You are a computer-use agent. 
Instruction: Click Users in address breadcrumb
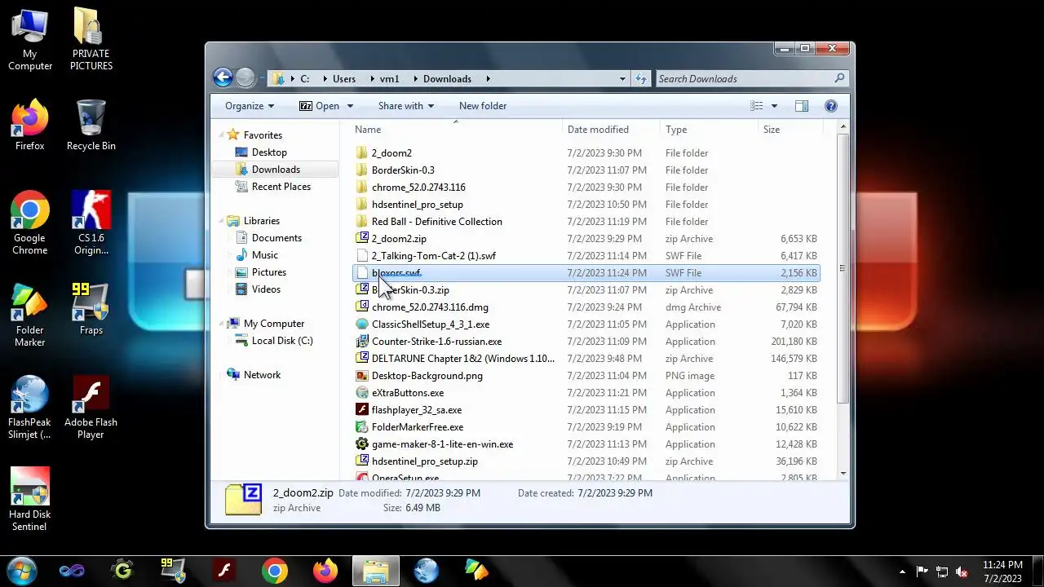[x=344, y=79]
